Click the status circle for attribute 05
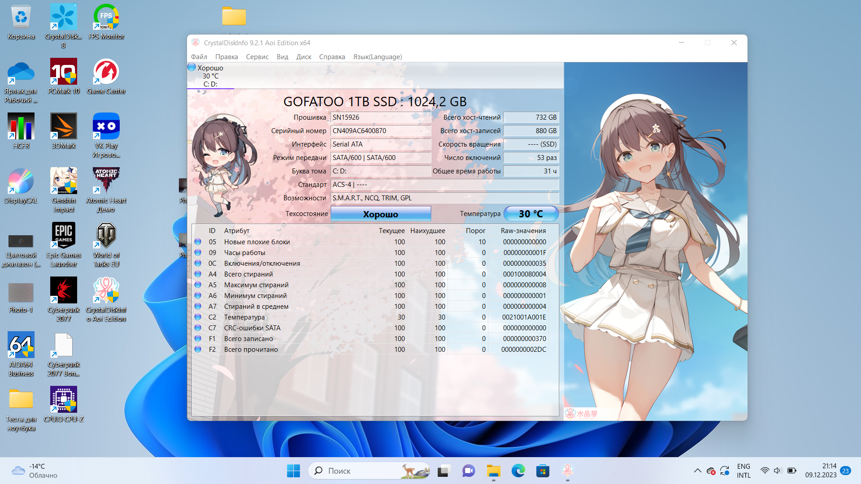The height and width of the screenshot is (484, 861). 198,242
